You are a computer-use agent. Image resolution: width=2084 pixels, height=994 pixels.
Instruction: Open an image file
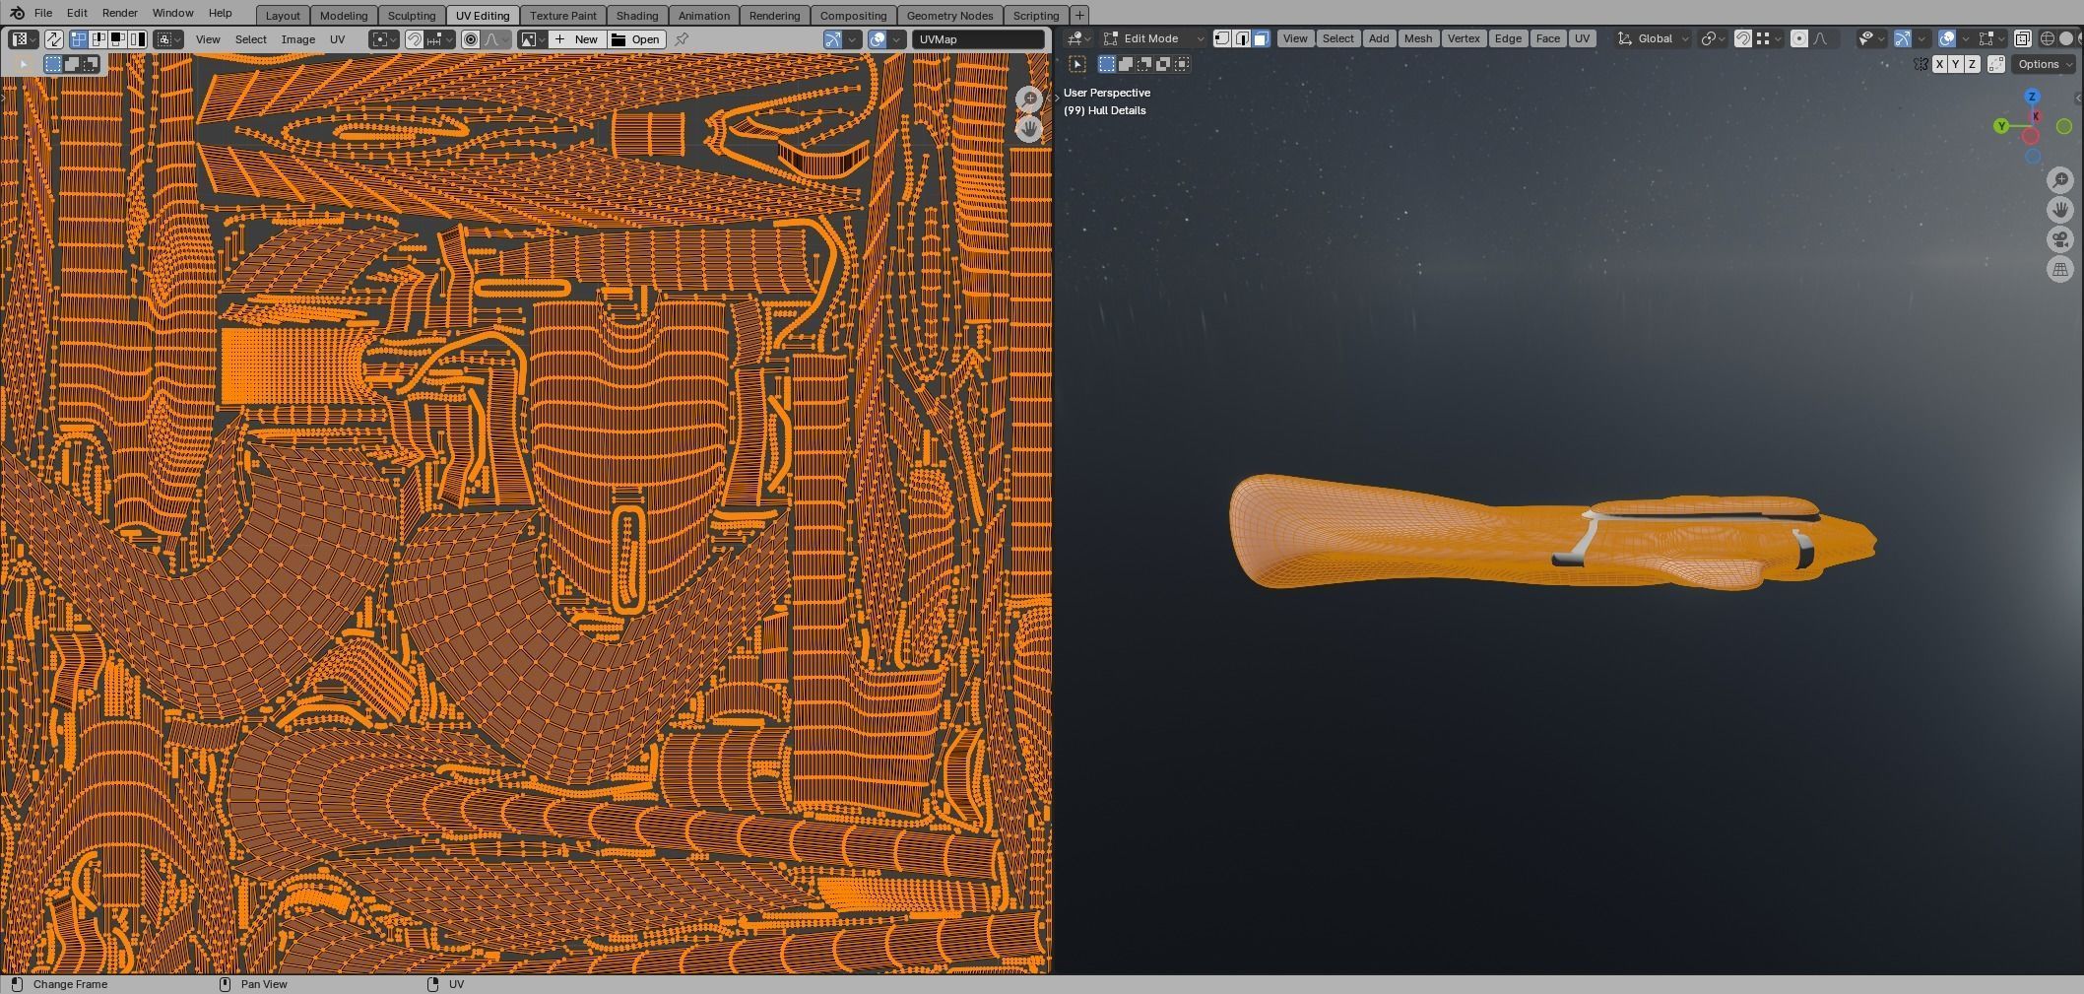pyautogui.click(x=636, y=39)
